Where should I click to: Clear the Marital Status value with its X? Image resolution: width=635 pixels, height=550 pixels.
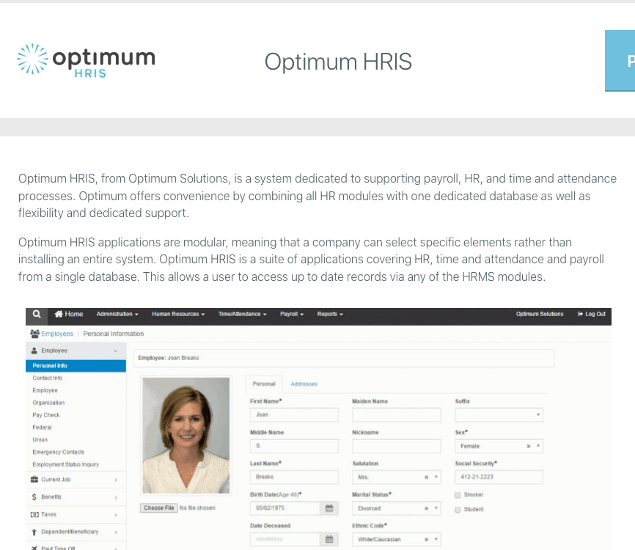pos(427,508)
